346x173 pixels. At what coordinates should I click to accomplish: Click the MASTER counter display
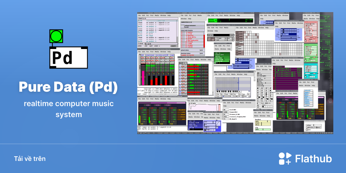pos(213,20)
